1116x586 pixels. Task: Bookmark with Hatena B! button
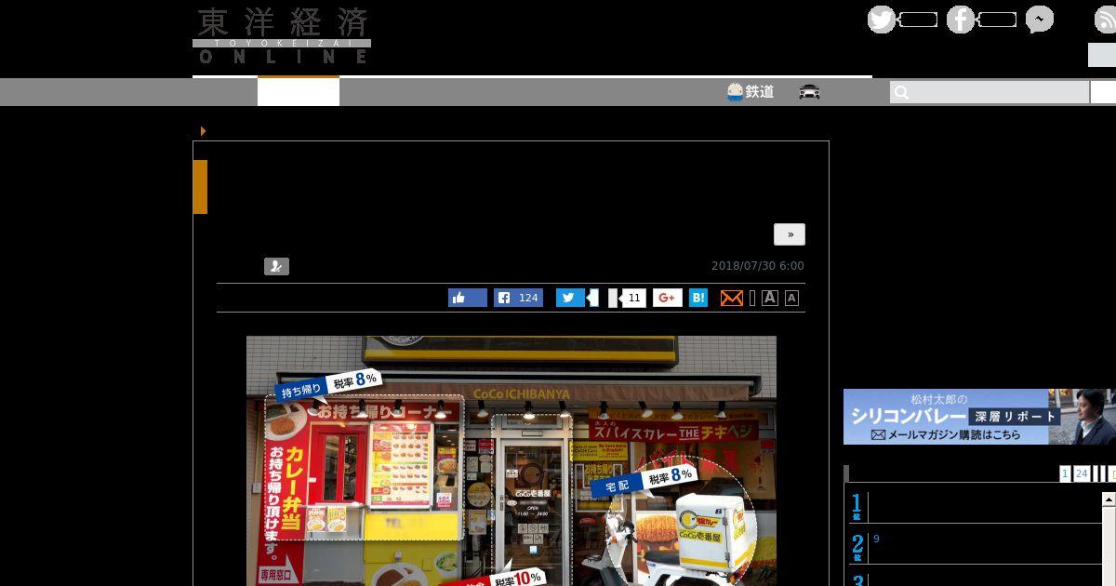[698, 298]
